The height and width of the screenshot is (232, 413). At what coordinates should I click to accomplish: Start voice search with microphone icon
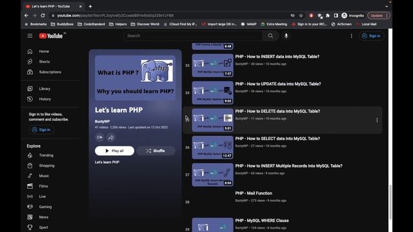click(287, 36)
